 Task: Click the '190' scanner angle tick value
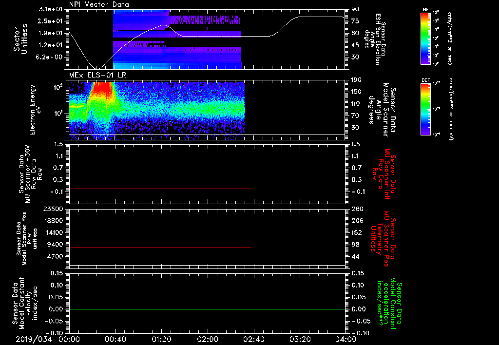357,80
